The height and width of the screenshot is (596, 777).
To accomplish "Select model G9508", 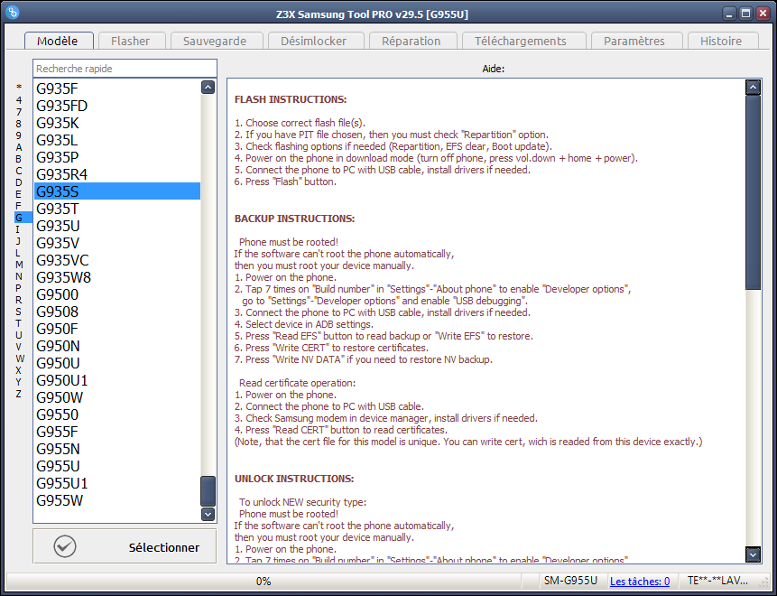I will click(x=117, y=312).
